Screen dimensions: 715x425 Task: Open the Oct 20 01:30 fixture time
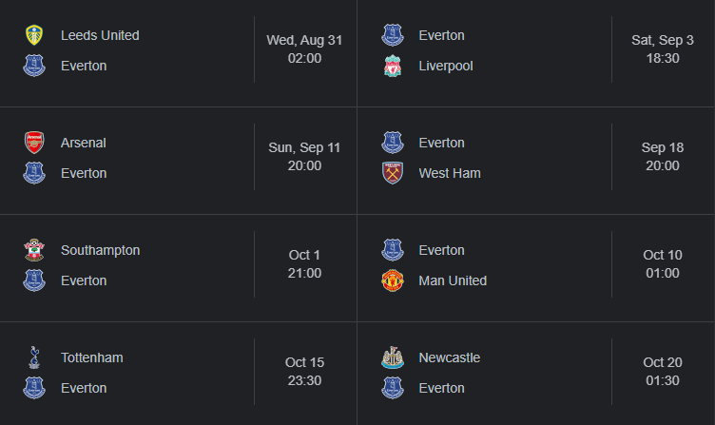663,371
